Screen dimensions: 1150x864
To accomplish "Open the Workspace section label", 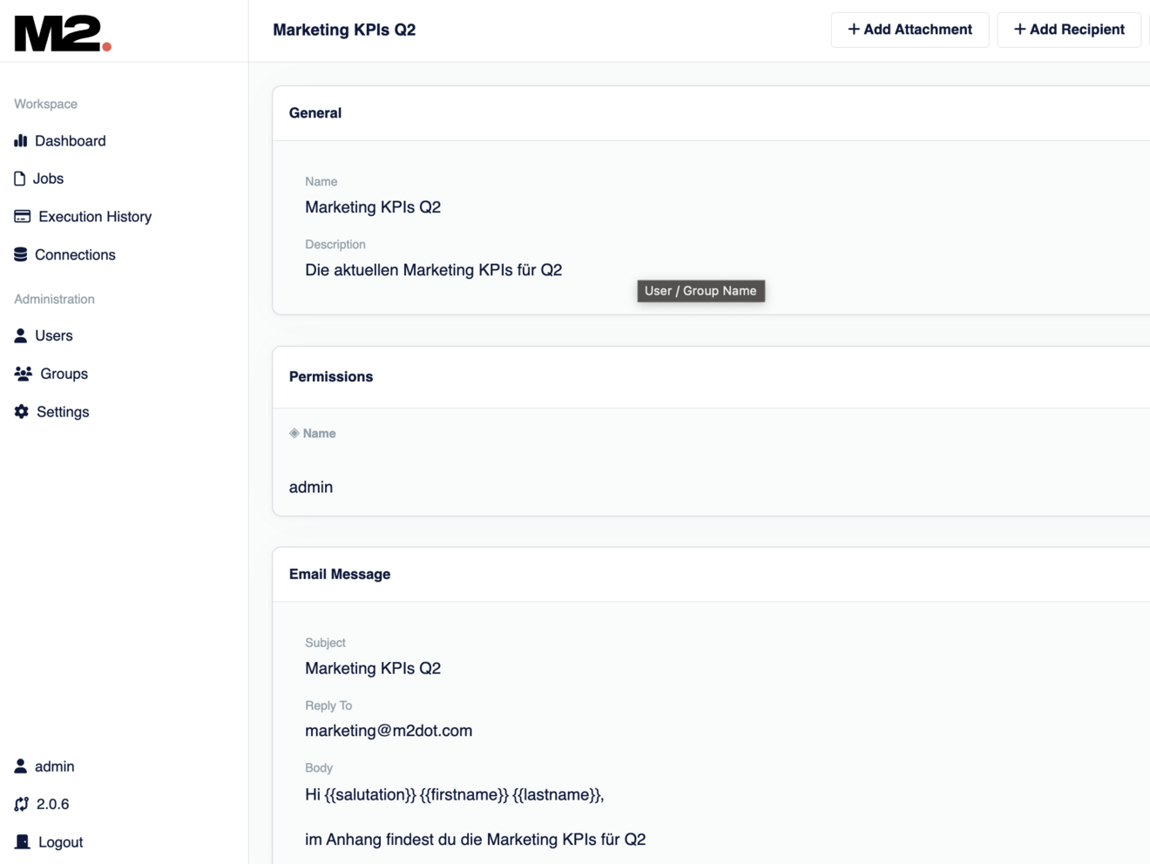I will tap(45, 104).
